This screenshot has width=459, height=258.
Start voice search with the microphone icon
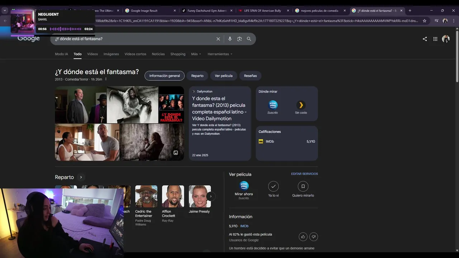(230, 39)
